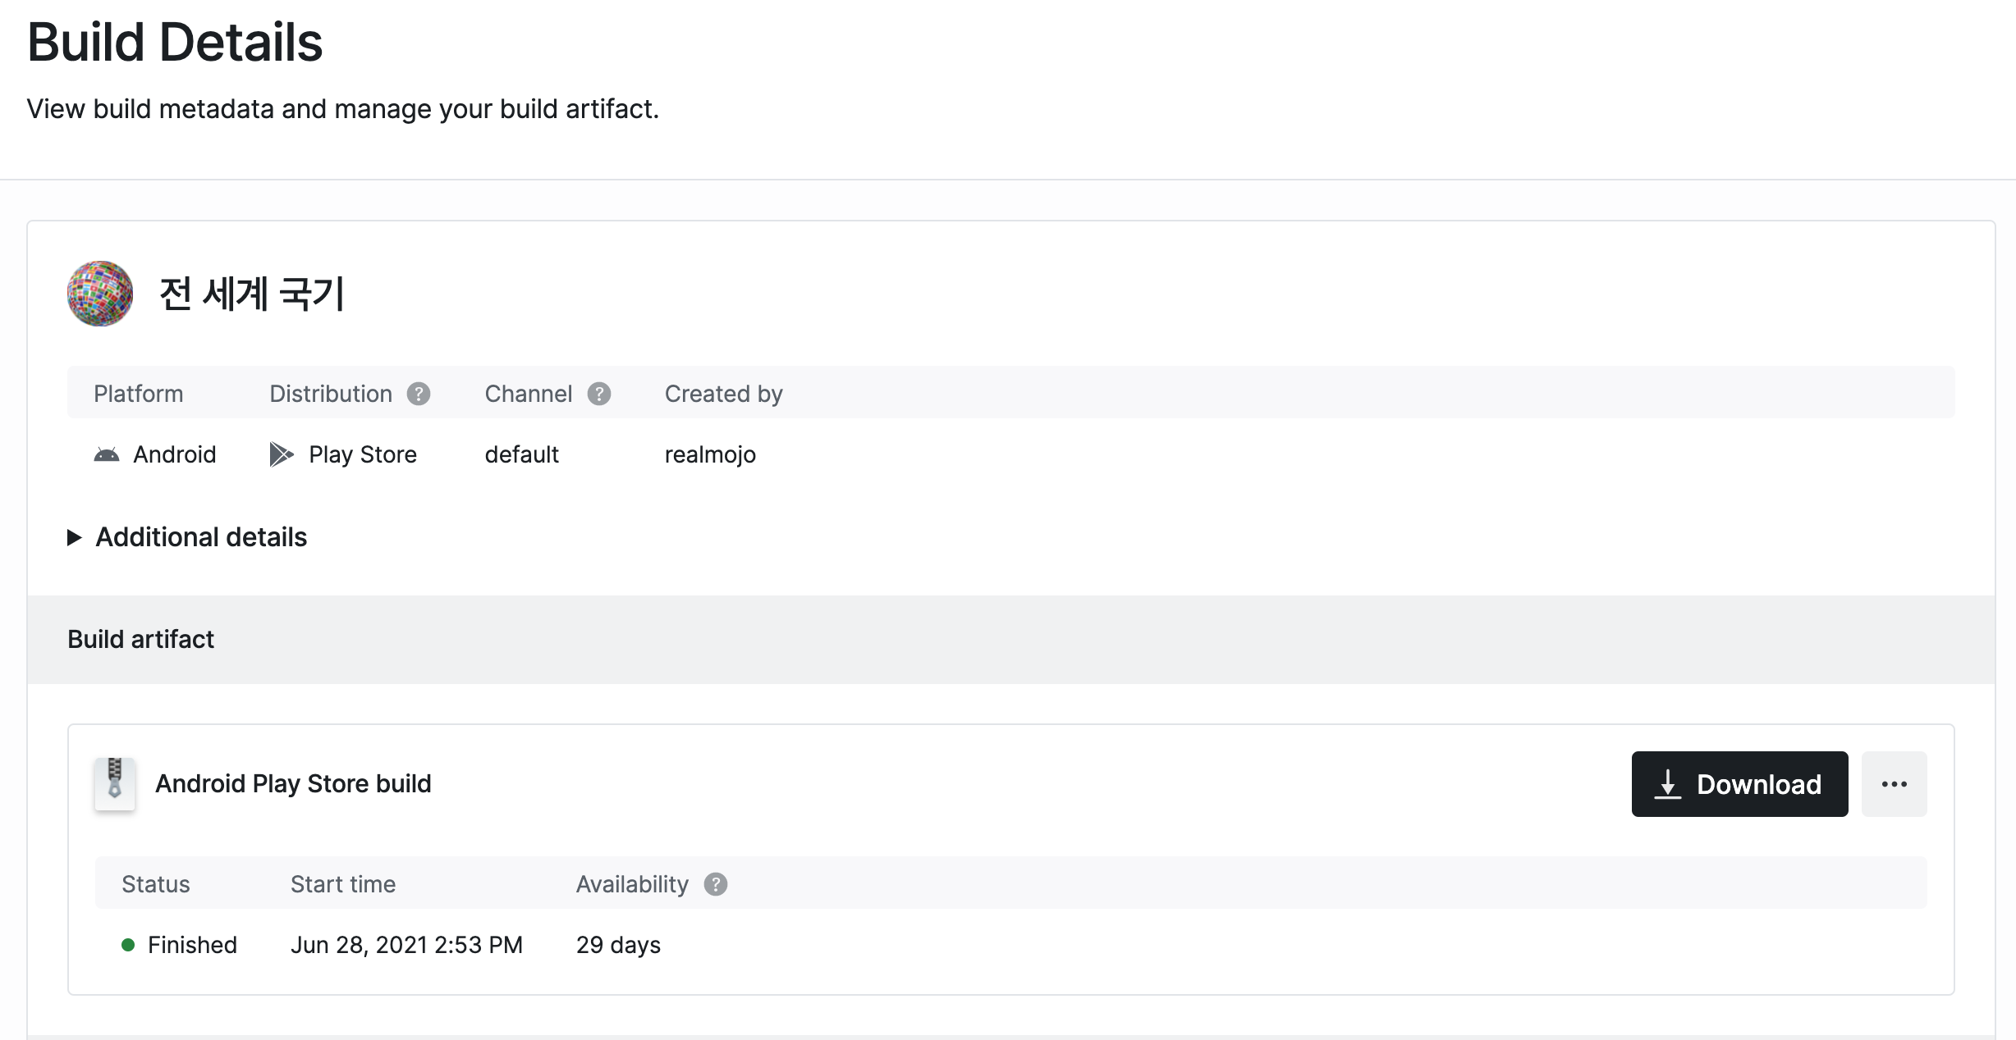
Task: Open the three-dots more options menu
Action: click(x=1894, y=784)
